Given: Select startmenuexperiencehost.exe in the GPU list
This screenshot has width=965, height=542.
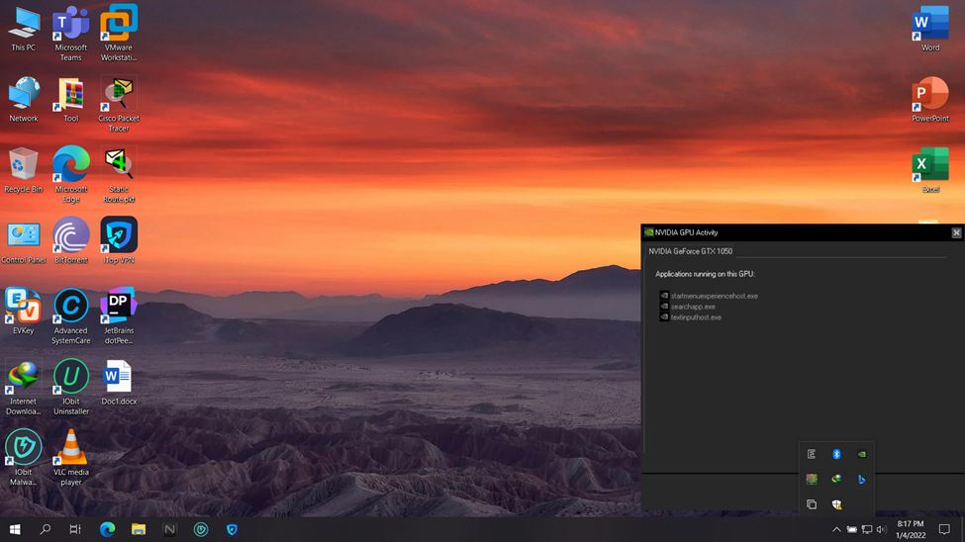Looking at the screenshot, I should pos(714,296).
